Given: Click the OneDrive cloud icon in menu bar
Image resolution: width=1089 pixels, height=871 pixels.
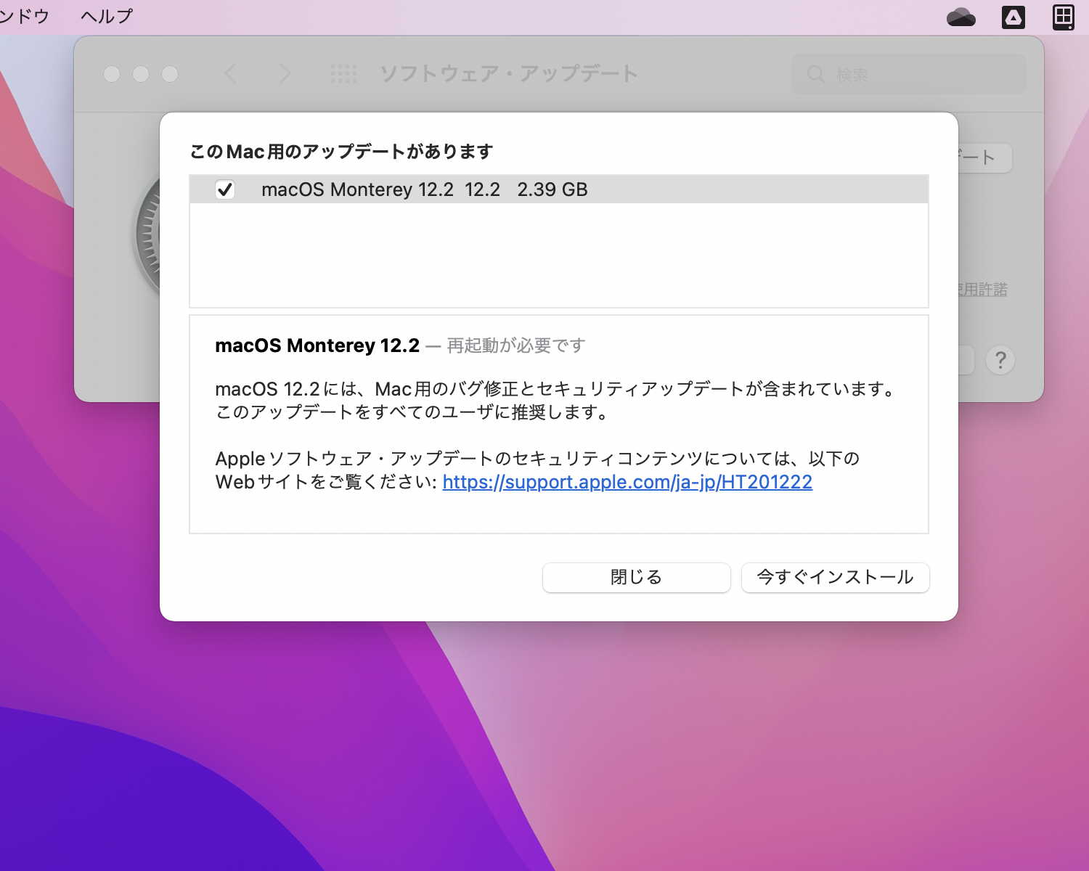Looking at the screenshot, I should 962,16.
